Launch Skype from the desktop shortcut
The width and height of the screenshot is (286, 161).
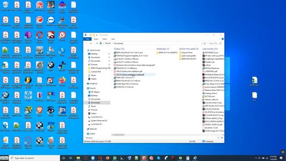pyautogui.click(x=62, y=51)
